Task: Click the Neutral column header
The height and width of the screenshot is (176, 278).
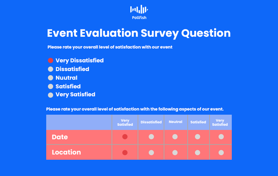Action: [175, 122]
